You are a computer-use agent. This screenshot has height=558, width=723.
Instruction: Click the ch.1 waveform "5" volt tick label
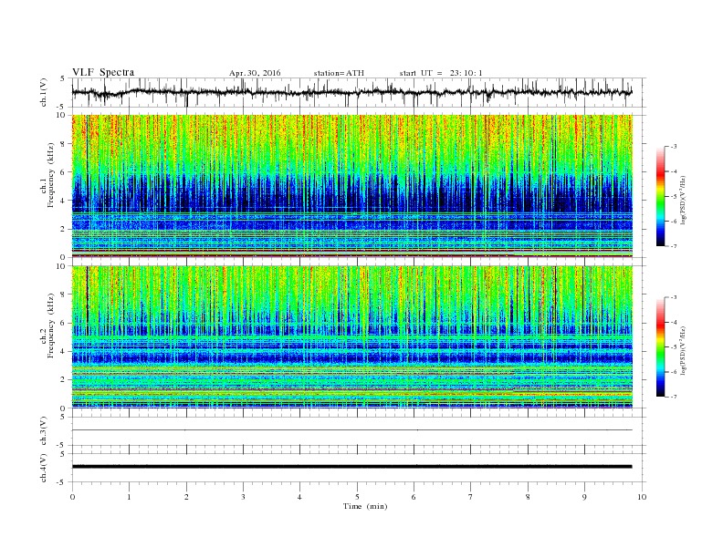[63, 78]
